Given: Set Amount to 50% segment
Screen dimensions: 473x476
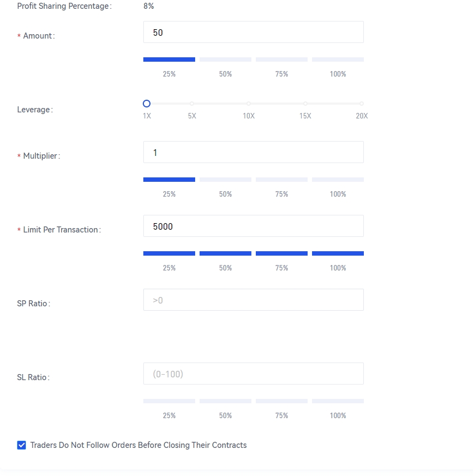Looking at the screenshot, I should point(225,59).
